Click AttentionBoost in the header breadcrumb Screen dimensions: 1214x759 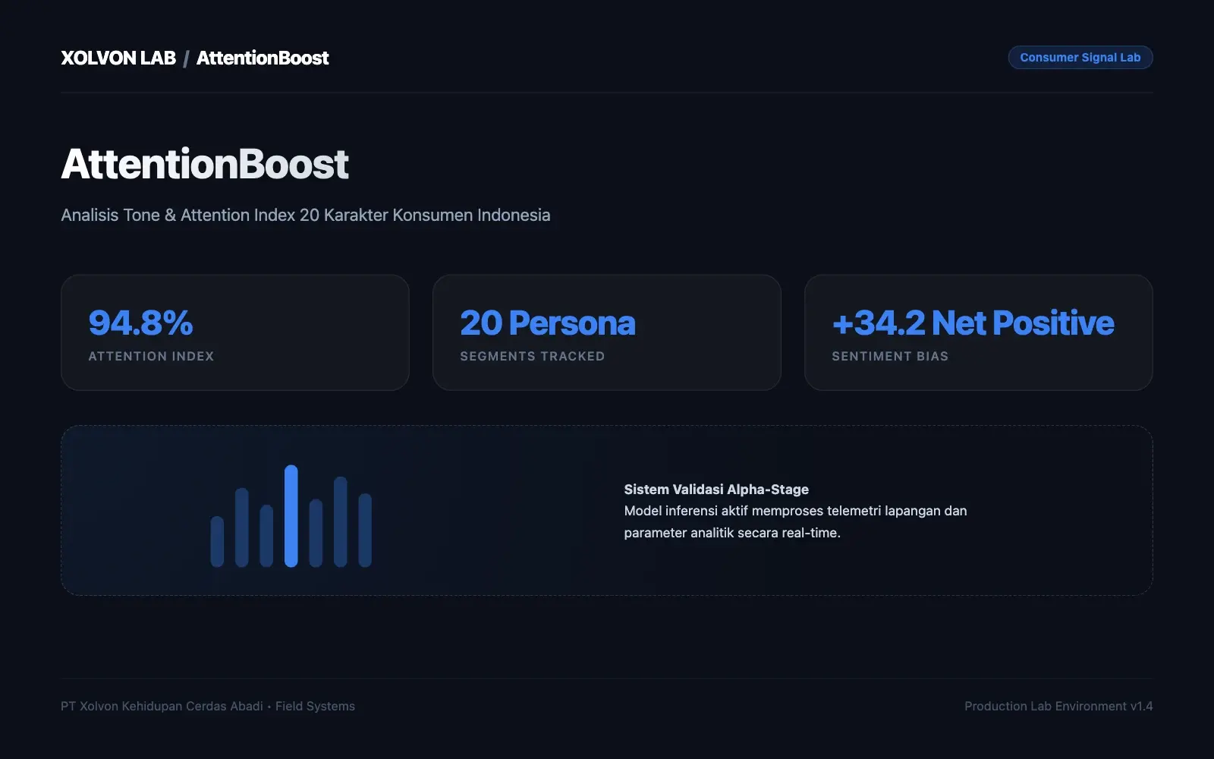[263, 58]
